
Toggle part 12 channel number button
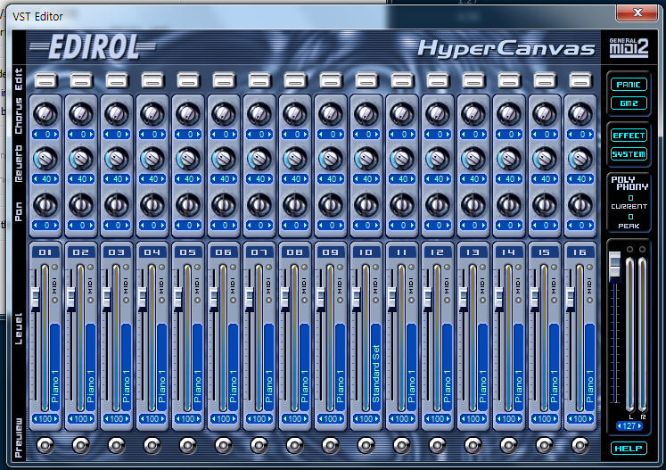click(438, 252)
